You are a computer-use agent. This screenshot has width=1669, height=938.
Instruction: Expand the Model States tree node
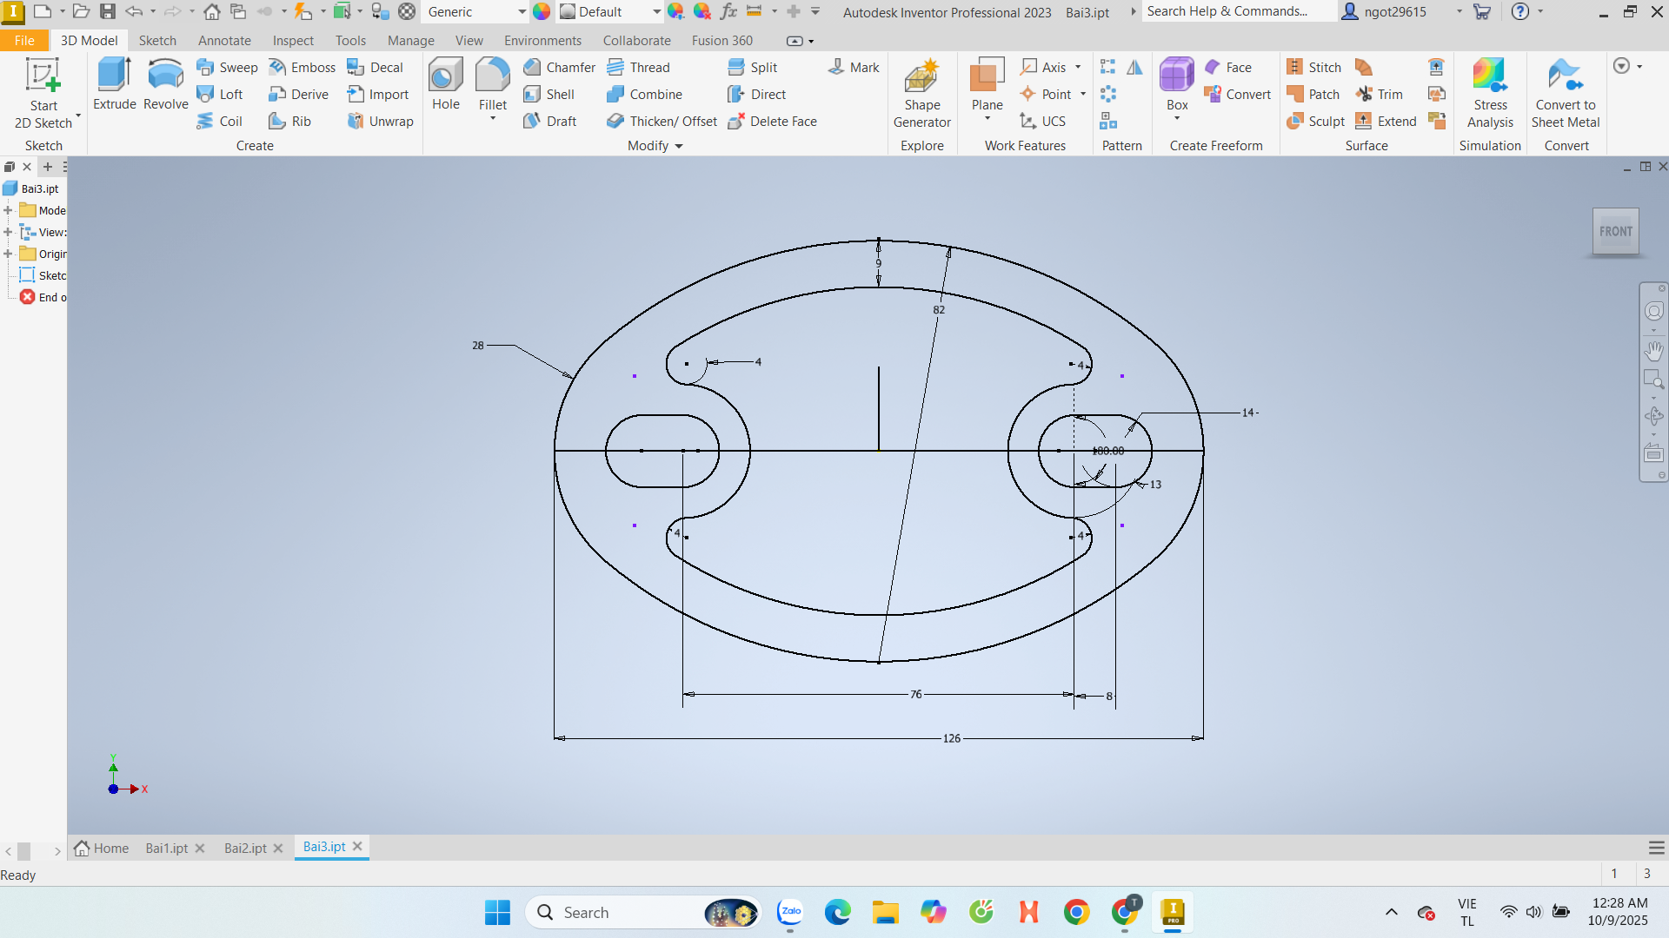pyautogui.click(x=8, y=210)
